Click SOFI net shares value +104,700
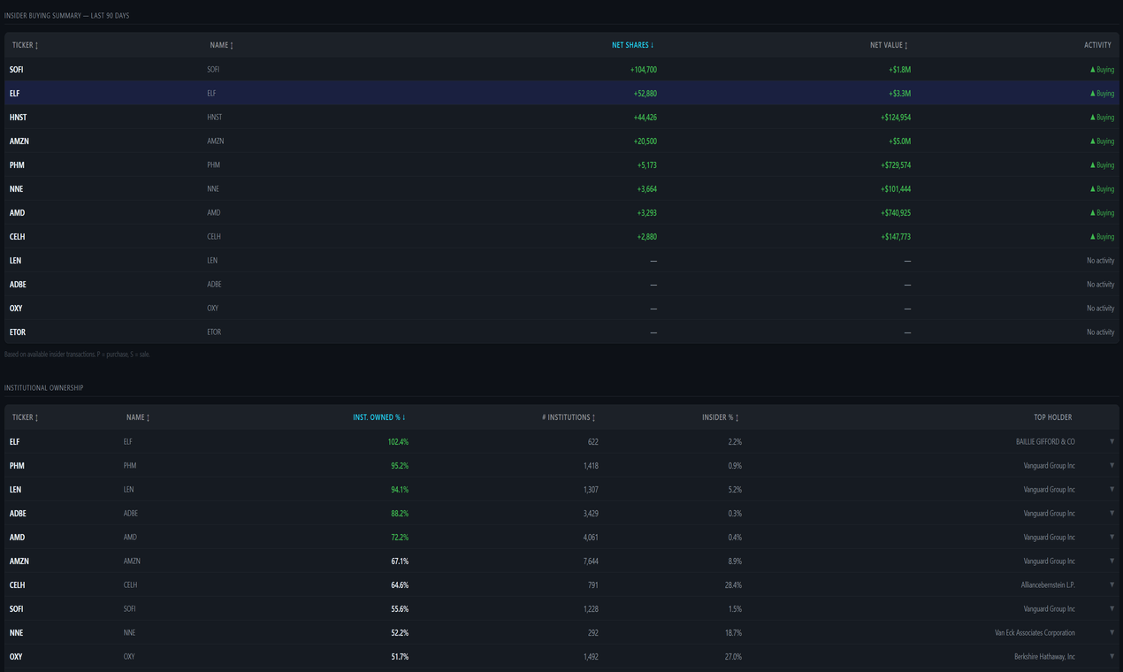This screenshot has width=1123, height=672. [643, 69]
